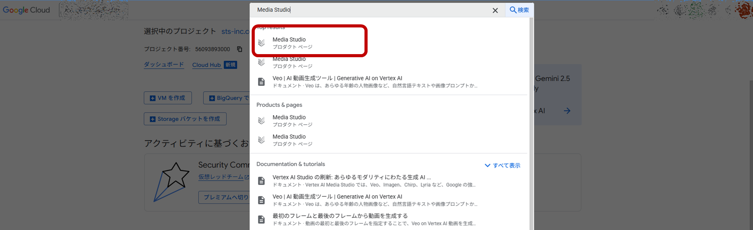Clear the search field with X icon
This screenshot has height=230, width=753.
click(495, 10)
